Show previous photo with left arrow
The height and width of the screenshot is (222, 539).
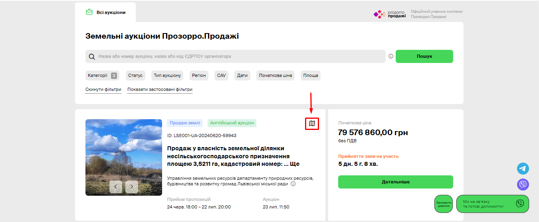click(116, 187)
